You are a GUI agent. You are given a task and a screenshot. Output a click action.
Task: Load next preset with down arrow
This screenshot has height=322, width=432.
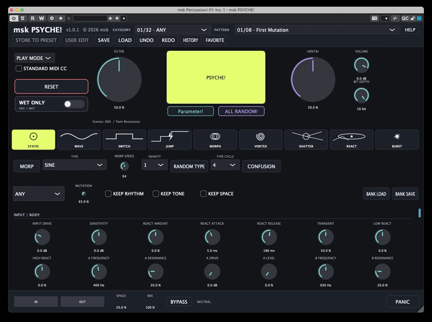(x=117, y=18)
